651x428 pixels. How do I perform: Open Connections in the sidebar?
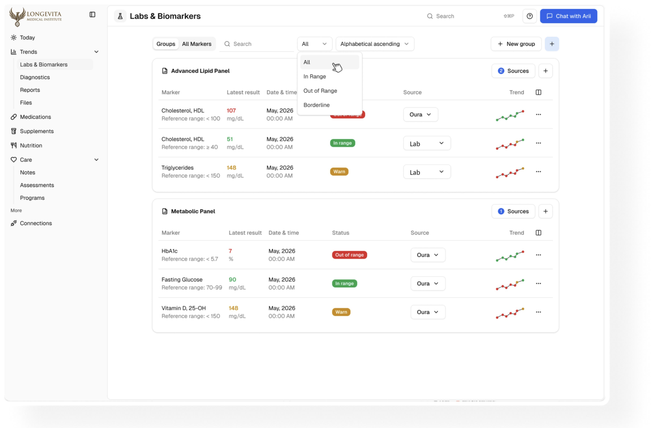[x=36, y=223]
